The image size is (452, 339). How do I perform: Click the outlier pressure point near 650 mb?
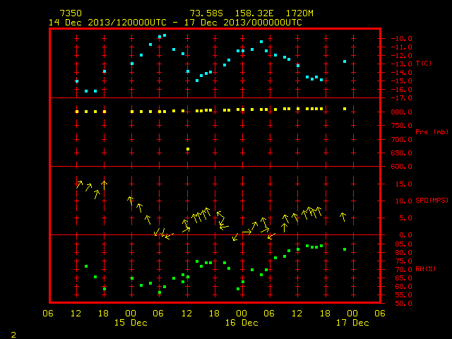point(188,149)
